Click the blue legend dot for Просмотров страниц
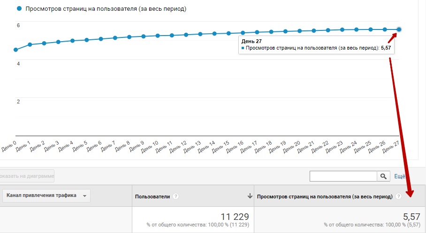The image size is (426, 233). [19, 9]
